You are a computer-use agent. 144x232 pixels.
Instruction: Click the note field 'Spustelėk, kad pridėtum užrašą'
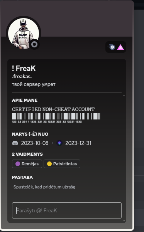44,187
